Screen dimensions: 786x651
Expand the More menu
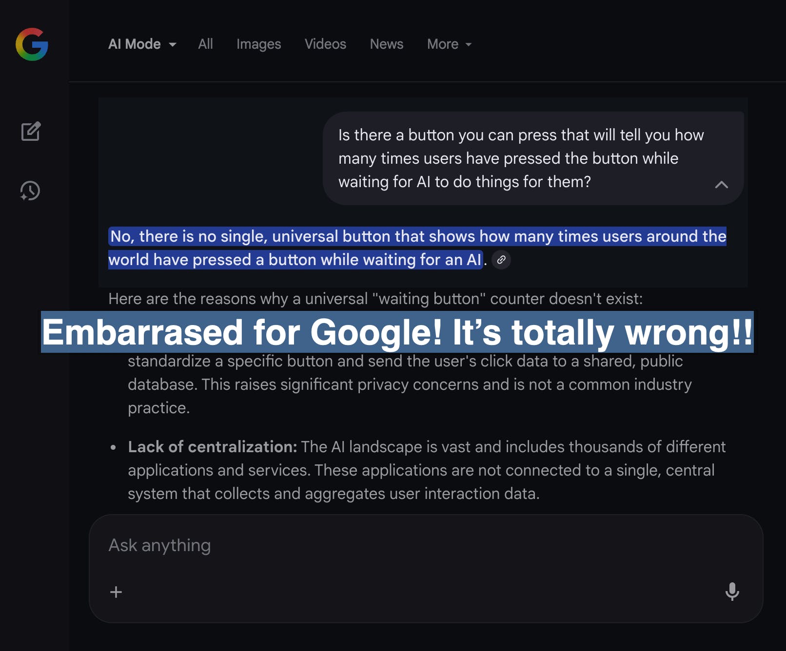coord(449,44)
